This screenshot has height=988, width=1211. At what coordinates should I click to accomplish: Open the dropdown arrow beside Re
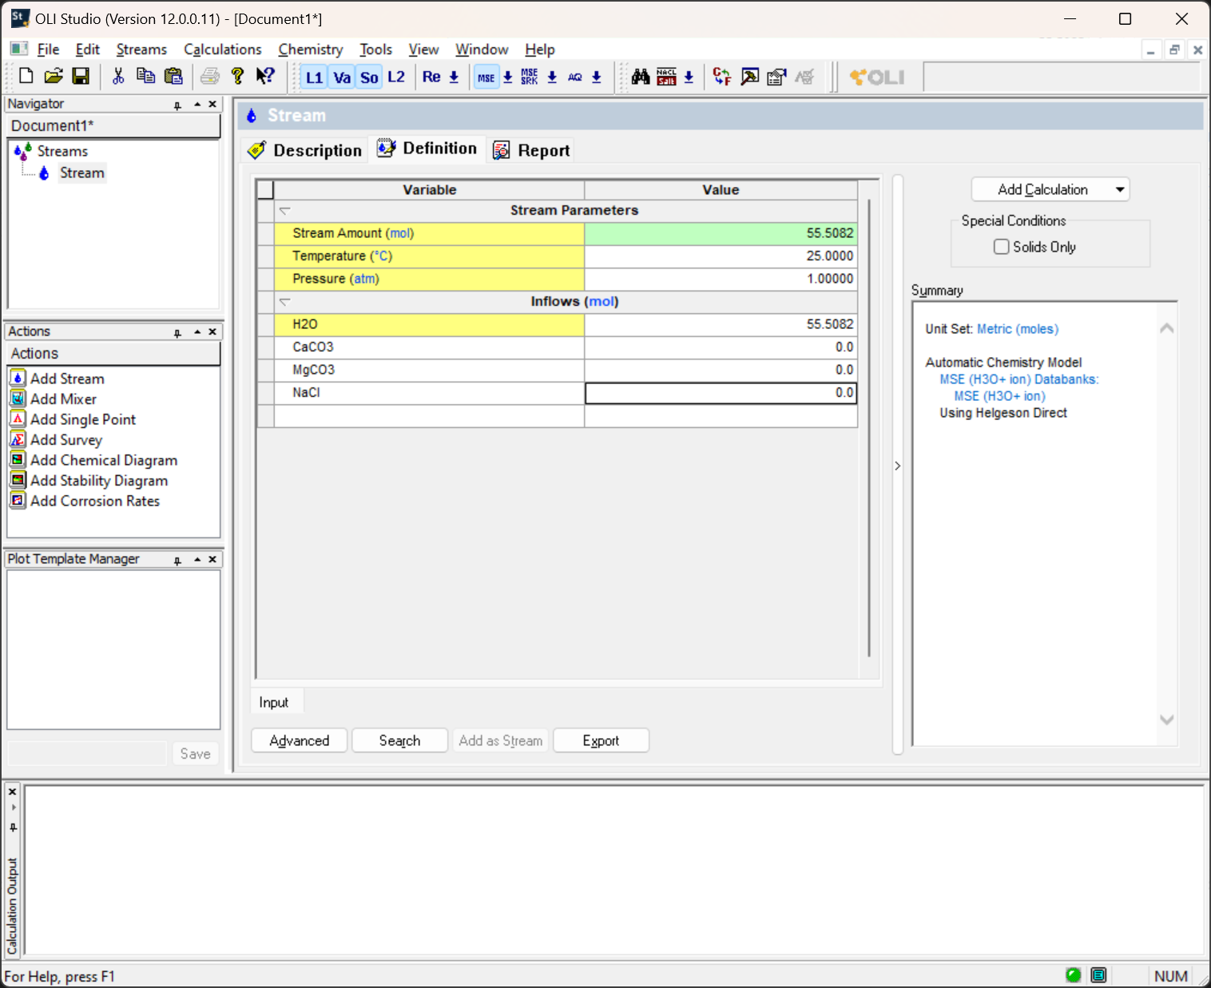pos(454,77)
